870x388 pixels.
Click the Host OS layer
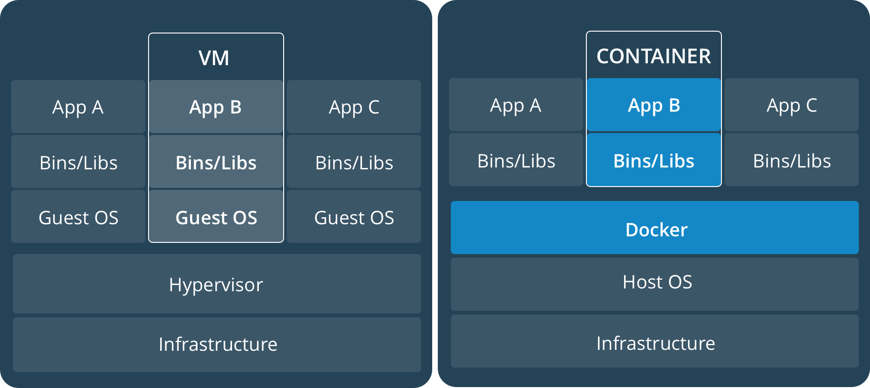pyautogui.click(x=654, y=284)
